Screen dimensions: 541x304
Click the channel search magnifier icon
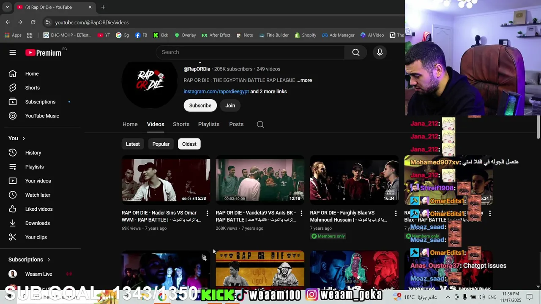[260, 124]
